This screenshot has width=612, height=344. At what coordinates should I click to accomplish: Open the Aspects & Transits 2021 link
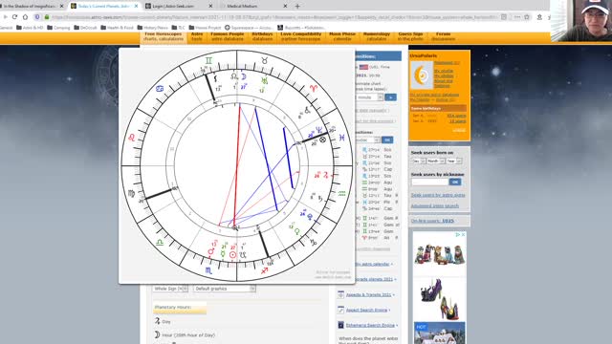[368, 295]
